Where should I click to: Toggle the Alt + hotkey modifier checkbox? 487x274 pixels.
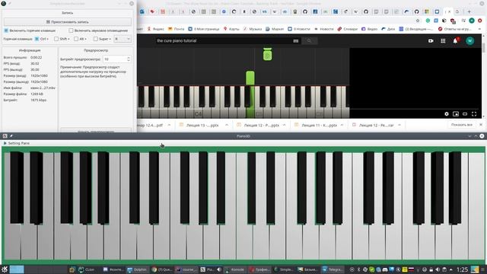(76, 39)
